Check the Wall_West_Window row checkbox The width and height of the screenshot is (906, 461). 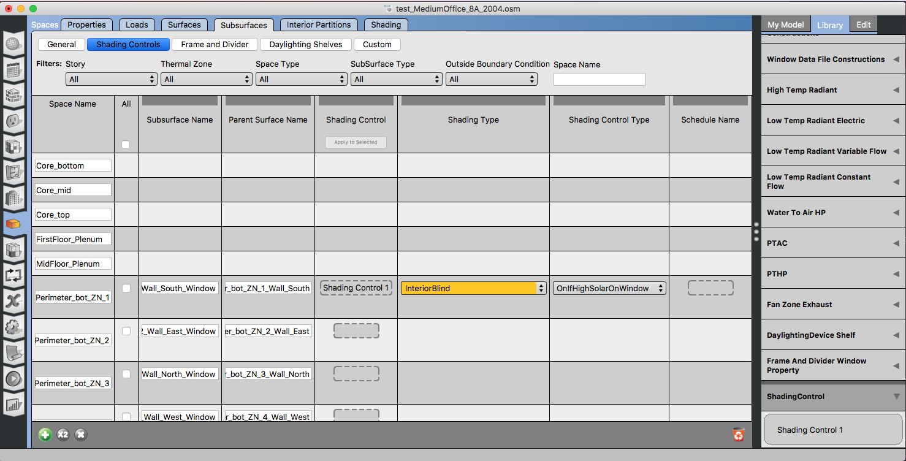(x=126, y=417)
